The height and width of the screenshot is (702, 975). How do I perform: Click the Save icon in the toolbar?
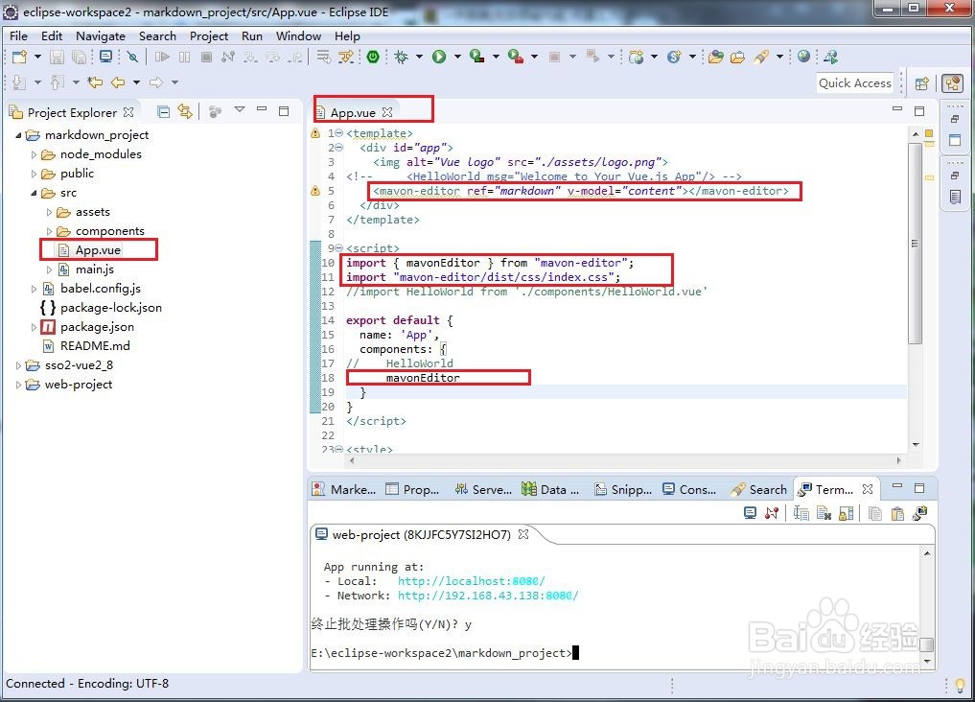(x=57, y=56)
